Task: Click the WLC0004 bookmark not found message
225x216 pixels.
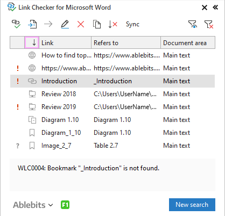Action: tap(88, 168)
